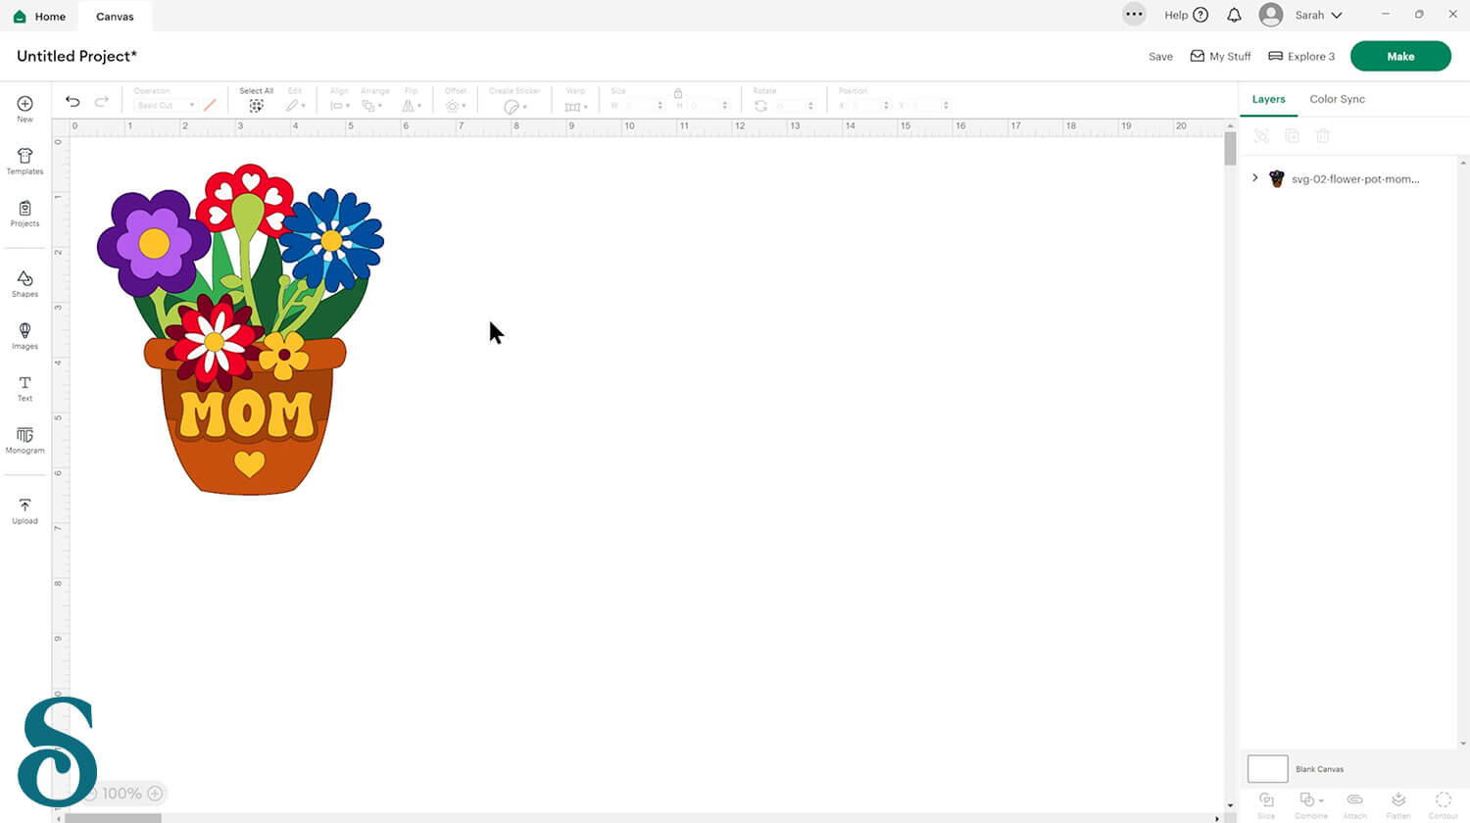This screenshot has height=823, width=1470.
Task: Open the Help menu
Action: pyautogui.click(x=1186, y=15)
